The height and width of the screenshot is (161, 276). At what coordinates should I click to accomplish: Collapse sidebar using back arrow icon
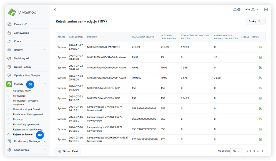pyautogui.click(x=55, y=9)
